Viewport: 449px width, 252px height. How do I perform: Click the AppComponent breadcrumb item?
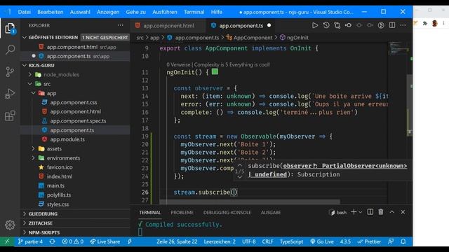tap(250, 37)
